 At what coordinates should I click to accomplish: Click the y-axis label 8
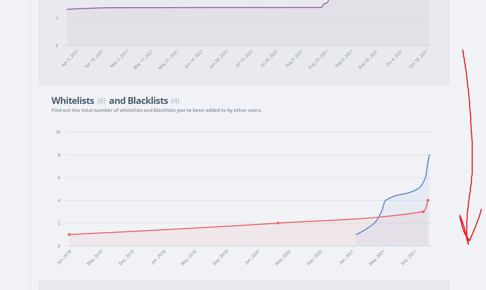pyautogui.click(x=59, y=155)
